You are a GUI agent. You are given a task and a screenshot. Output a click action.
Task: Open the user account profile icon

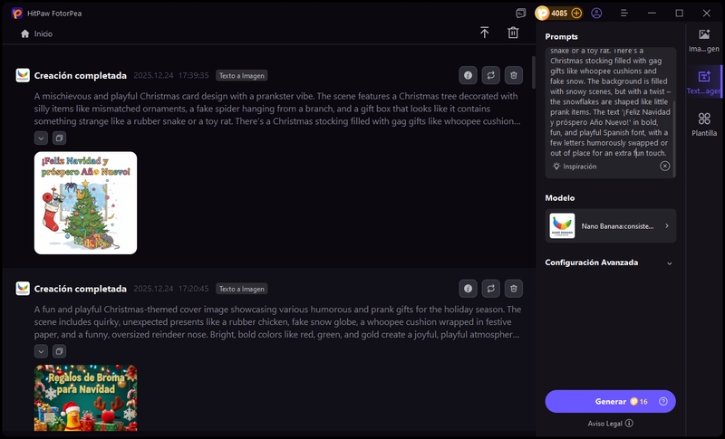(x=596, y=14)
